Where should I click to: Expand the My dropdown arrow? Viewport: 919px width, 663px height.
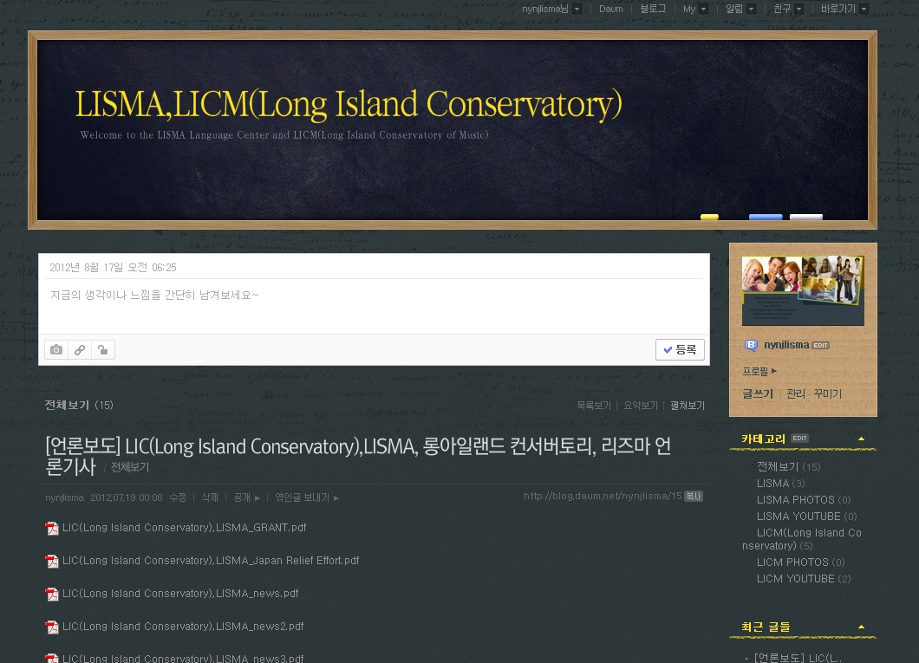pyautogui.click(x=704, y=9)
